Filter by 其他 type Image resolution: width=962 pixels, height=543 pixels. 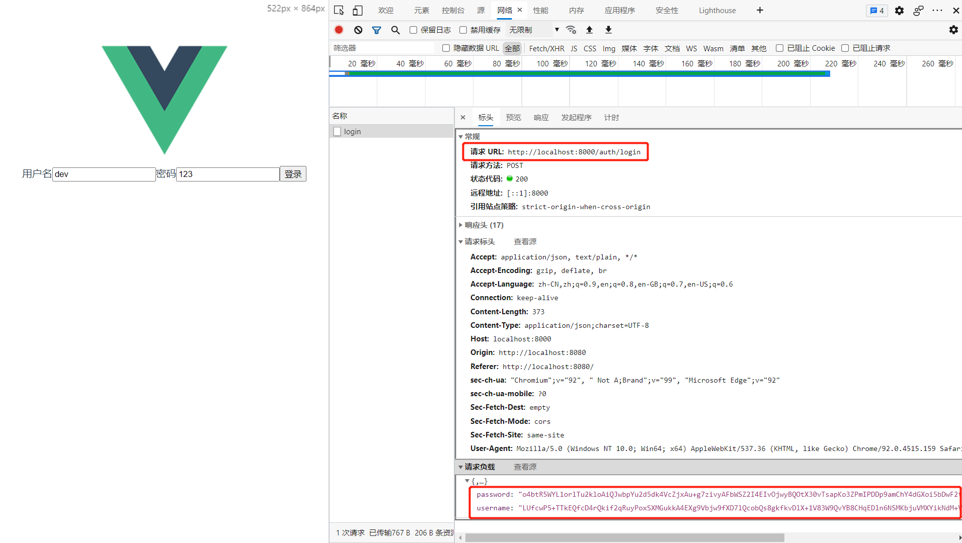pyautogui.click(x=759, y=48)
